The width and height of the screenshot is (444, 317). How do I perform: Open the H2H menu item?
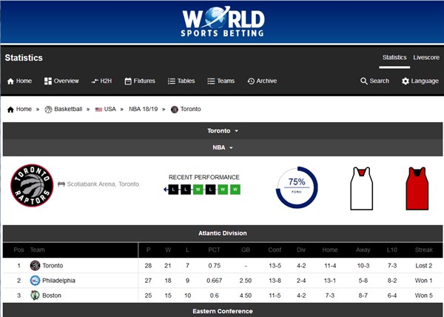tap(101, 81)
